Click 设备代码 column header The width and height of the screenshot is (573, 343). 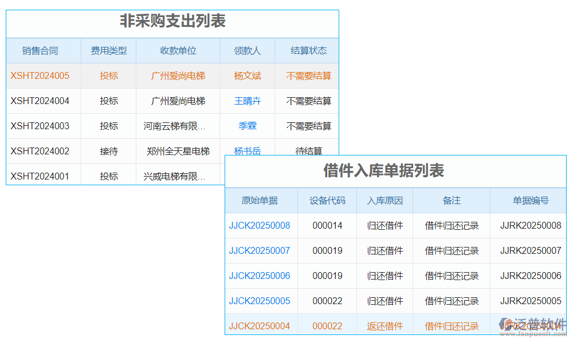[x=327, y=200]
